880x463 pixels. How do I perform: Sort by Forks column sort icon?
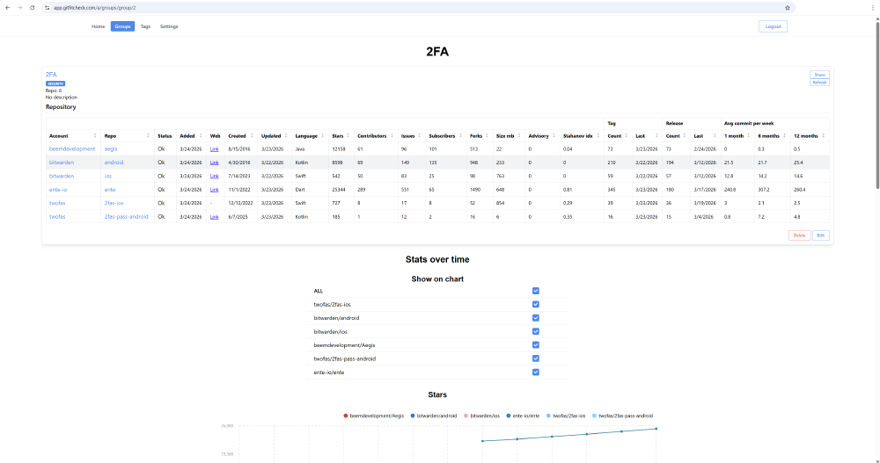click(487, 135)
